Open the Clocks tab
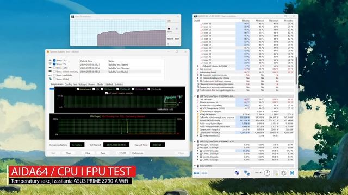 [100, 84]
